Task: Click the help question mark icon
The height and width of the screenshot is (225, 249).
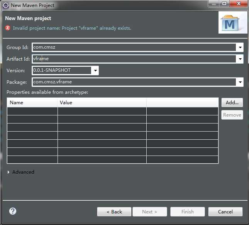Action: coord(13,211)
